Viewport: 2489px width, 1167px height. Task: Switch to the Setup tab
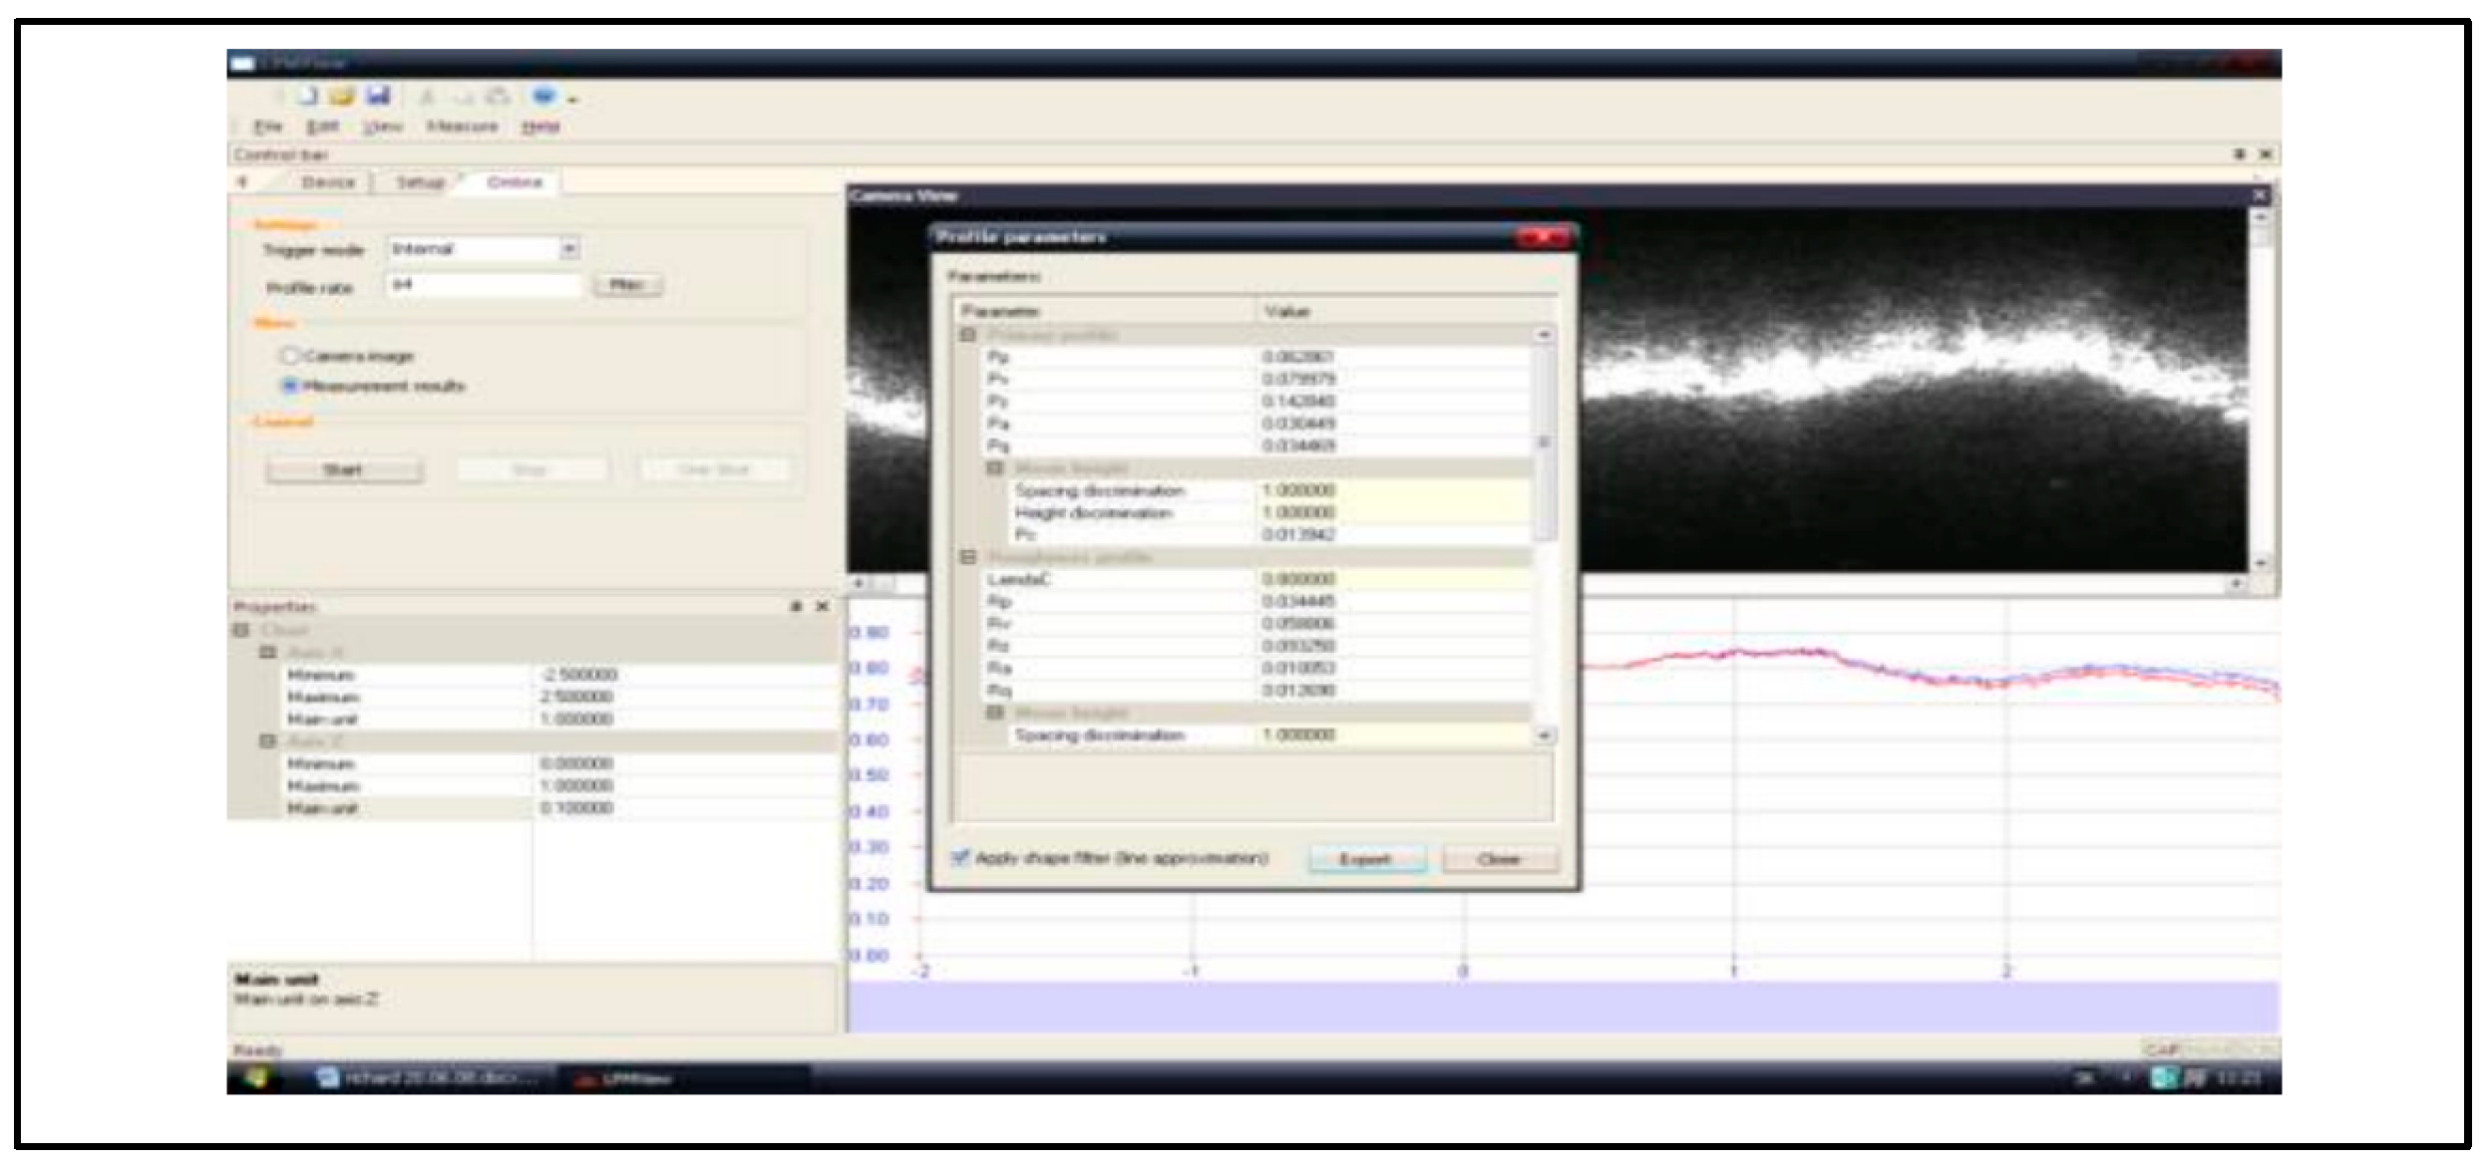tap(420, 182)
